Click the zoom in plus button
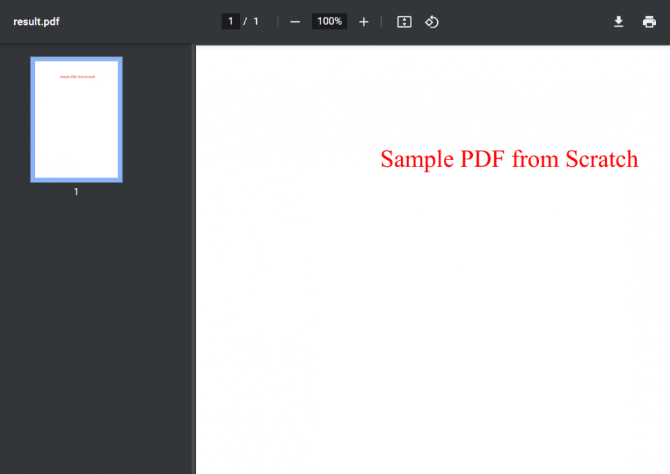Screen dimensions: 670x474 (x=364, y=22)
